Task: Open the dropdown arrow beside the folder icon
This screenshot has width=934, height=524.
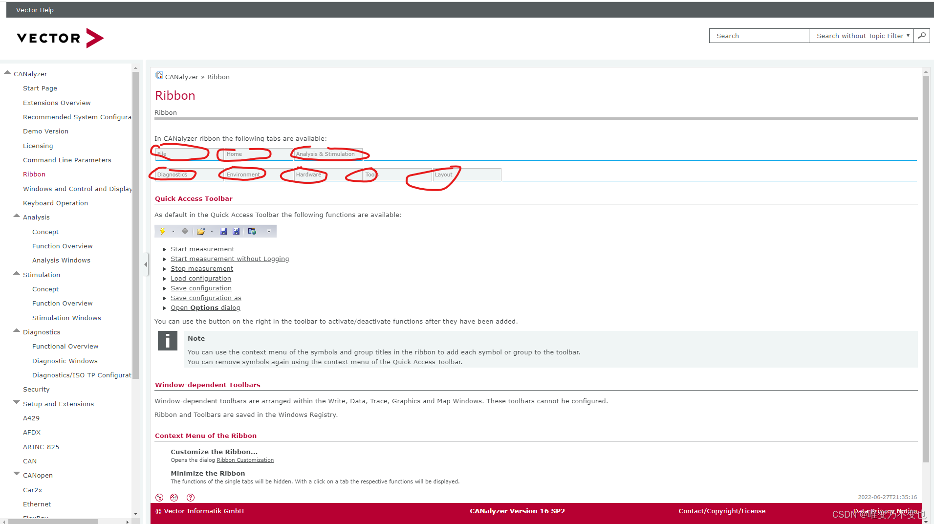Action: [x=212, y=232]
